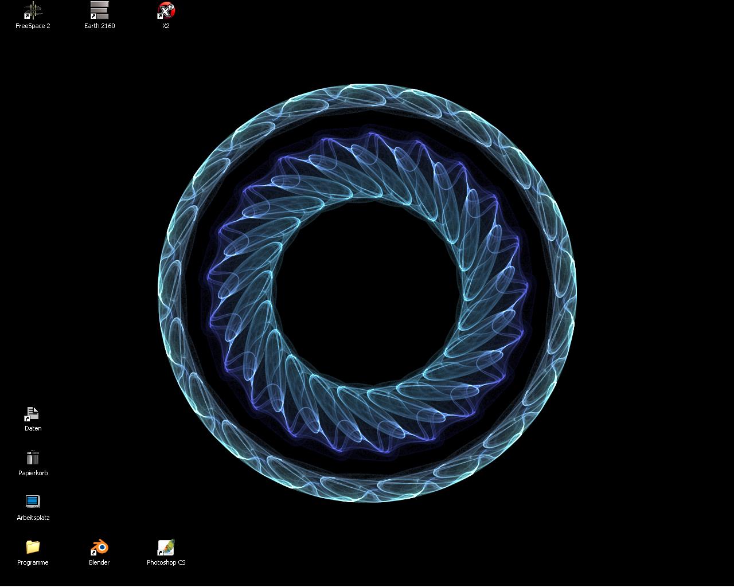Viewport: 734px width, 587px height.
Task: Click the "Photoshop CS" text label
Action: pos(166,563)
